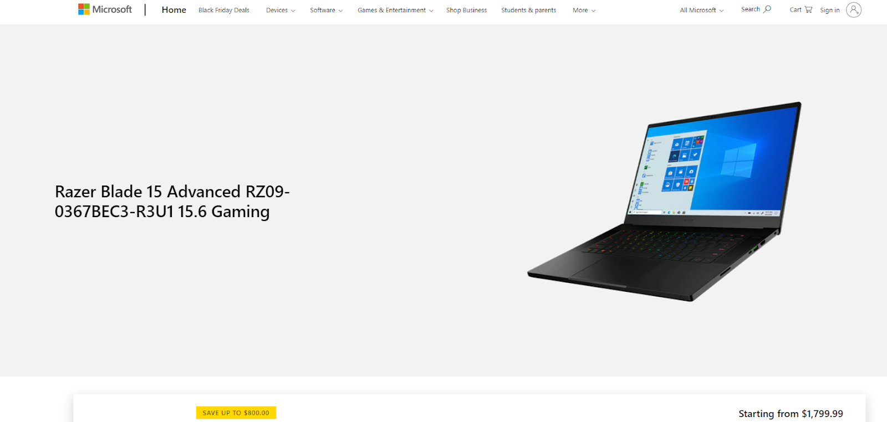Viewport: 887px width, 422px height.
Task: Select Shop Business menu item
Action: point(466,10)
